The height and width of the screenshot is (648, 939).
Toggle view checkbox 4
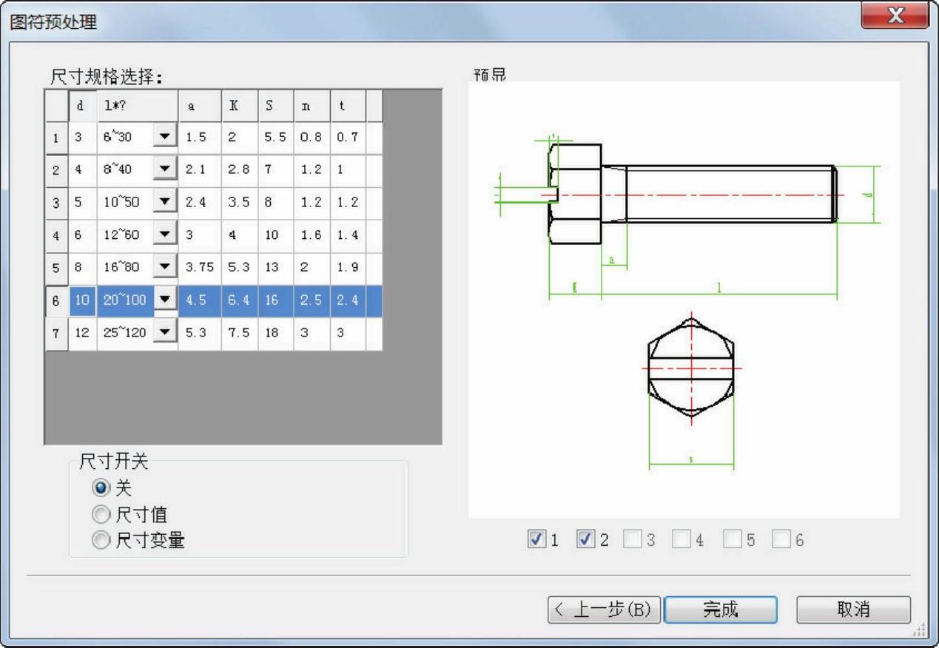[681, 539]
